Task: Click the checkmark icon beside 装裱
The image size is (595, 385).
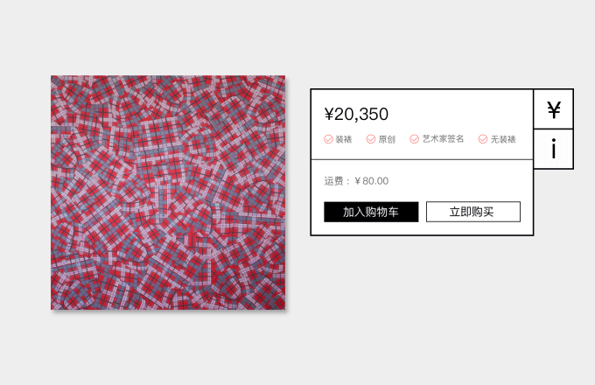Action: (328, 139)
